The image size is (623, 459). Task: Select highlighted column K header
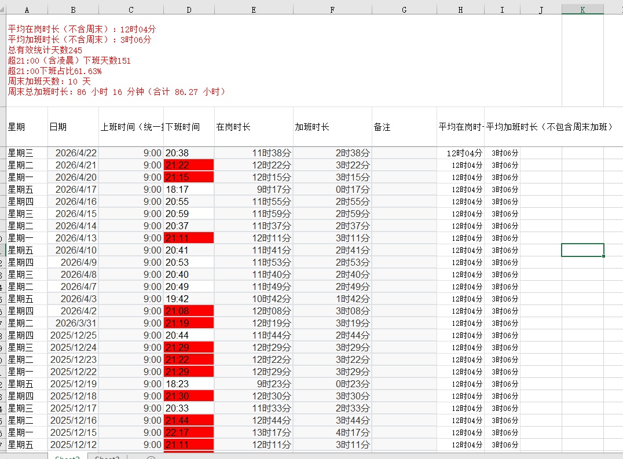(582, 10)
